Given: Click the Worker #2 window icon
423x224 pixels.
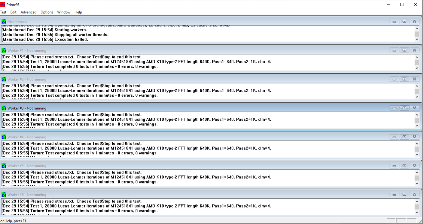Looking at the screenshot, I should [4, 79].
